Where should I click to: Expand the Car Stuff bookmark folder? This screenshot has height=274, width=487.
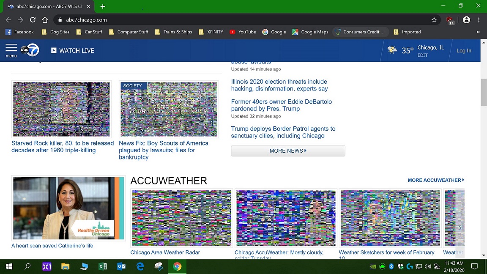coord(89,32)
